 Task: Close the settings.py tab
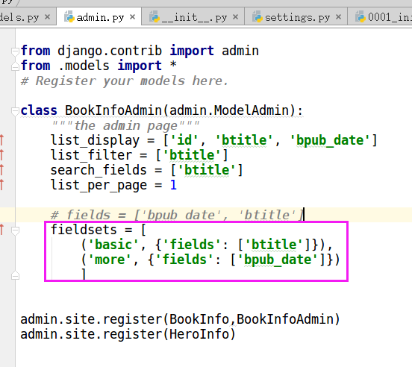pos(338,17)
